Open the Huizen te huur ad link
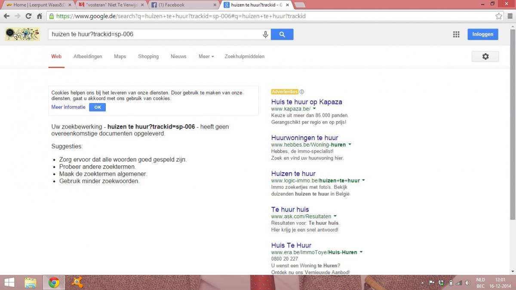 [x=293, y=174]
